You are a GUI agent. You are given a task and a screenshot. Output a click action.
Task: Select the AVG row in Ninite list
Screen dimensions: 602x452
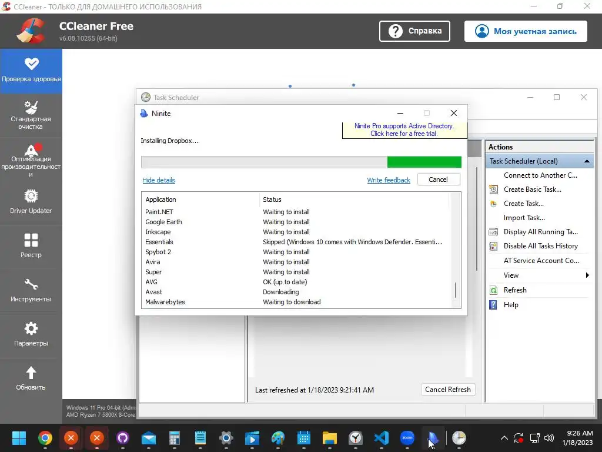pyautogui.click(x=296, y=282)
